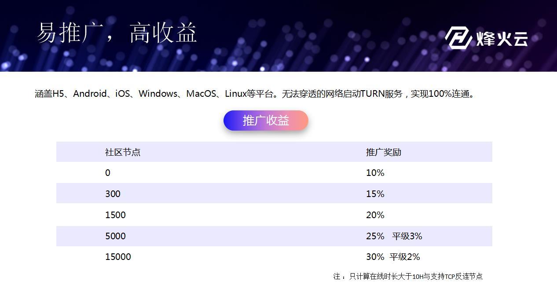The width and height of the screenshot is (557, 307).
Task: Select the 15000 nodes table cell
Action: coord(118,257)
